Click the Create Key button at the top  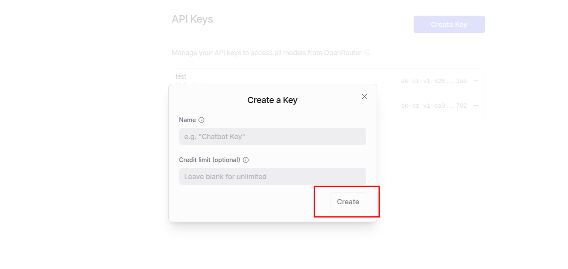tap(449, 24)
